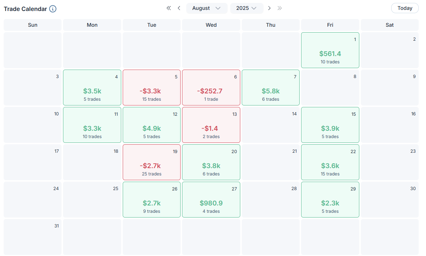
Task: Click the Thu column header
Action: pos(271,25)
